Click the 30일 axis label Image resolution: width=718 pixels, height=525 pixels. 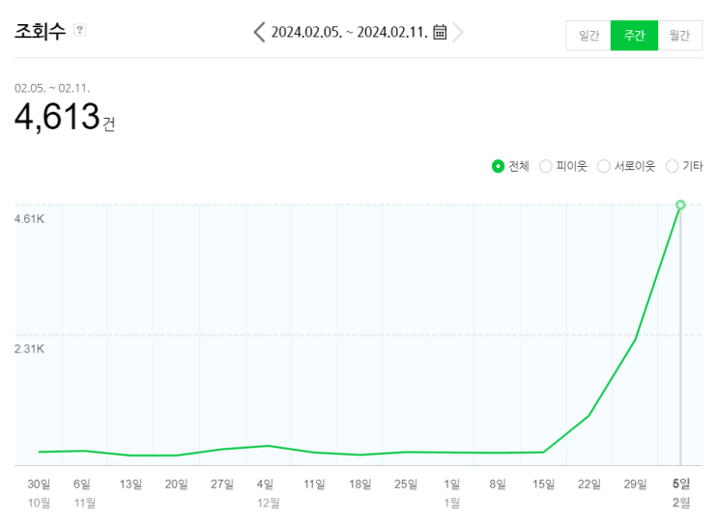click(x=39, y=484)
